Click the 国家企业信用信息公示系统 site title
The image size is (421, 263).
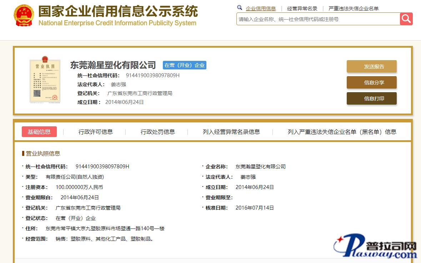(118, 12)
